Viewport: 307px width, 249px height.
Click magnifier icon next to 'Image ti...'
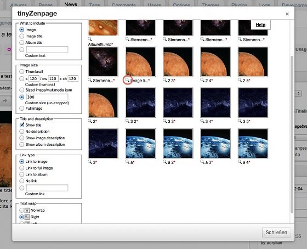127,80
